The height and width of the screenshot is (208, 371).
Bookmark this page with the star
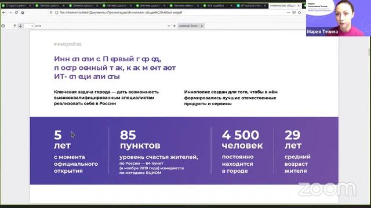pyautogui.click(x=299, y=13)
